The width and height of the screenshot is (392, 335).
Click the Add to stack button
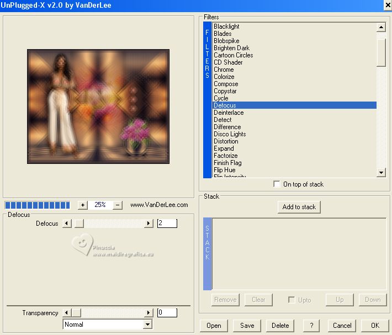(x=299, y=207)
